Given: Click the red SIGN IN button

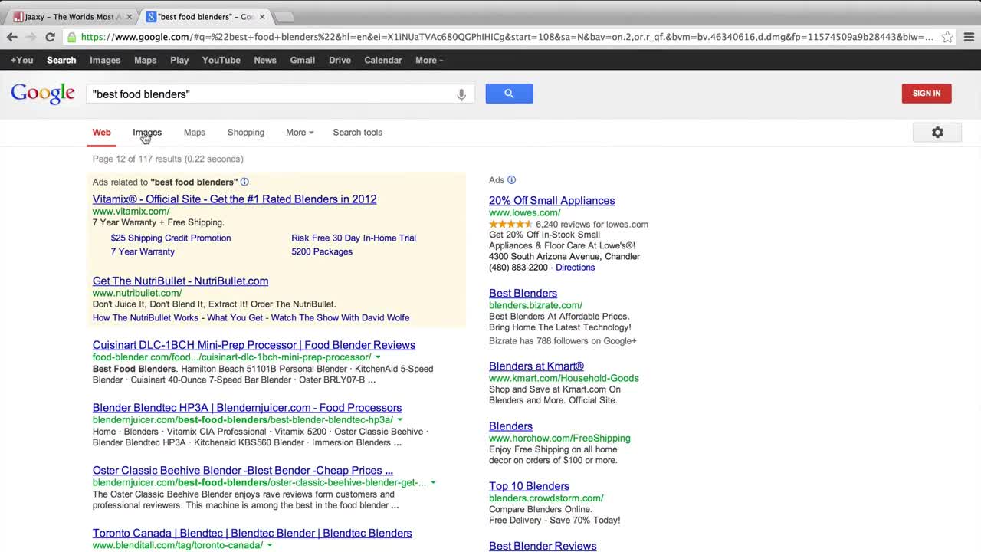Looking at the screenshot, I should (927, 94).
